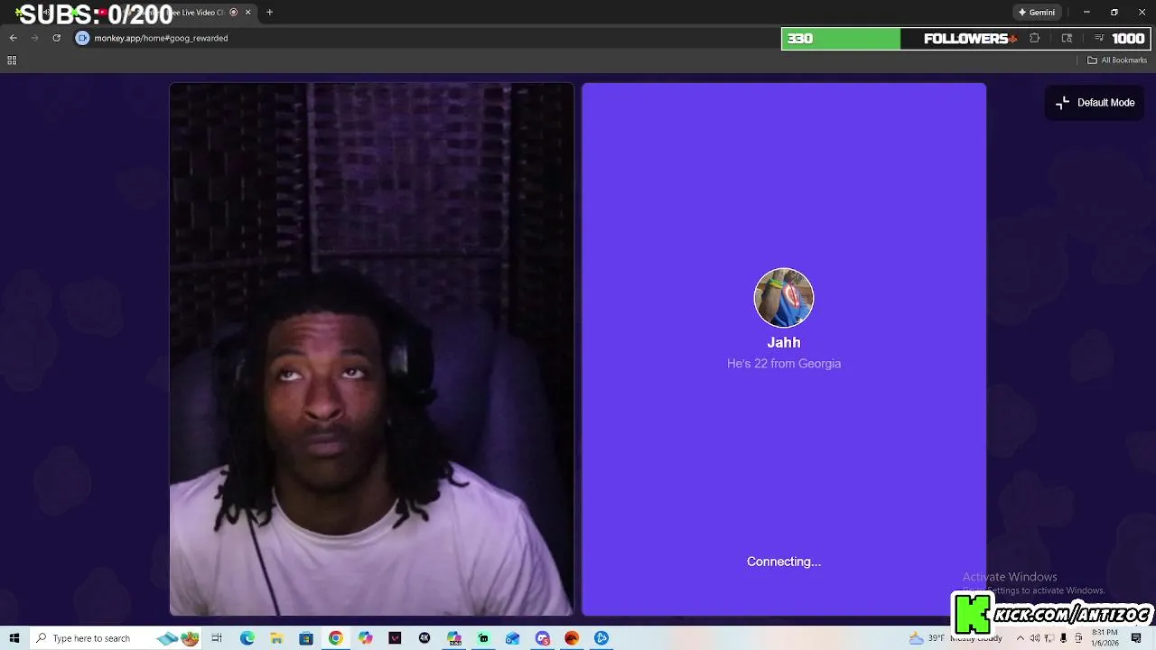Open the clock showing 8:31 PM

[1106, 638]
